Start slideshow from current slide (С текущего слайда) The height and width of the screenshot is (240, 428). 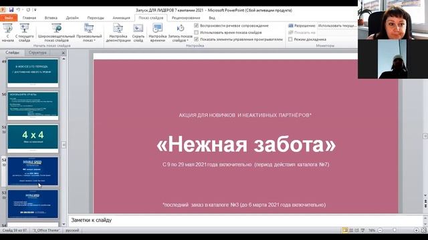(x=24, y=33)
